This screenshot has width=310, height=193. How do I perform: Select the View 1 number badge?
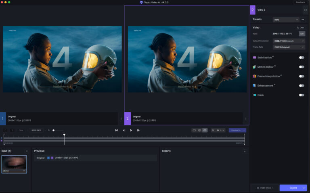pos(3,119)
